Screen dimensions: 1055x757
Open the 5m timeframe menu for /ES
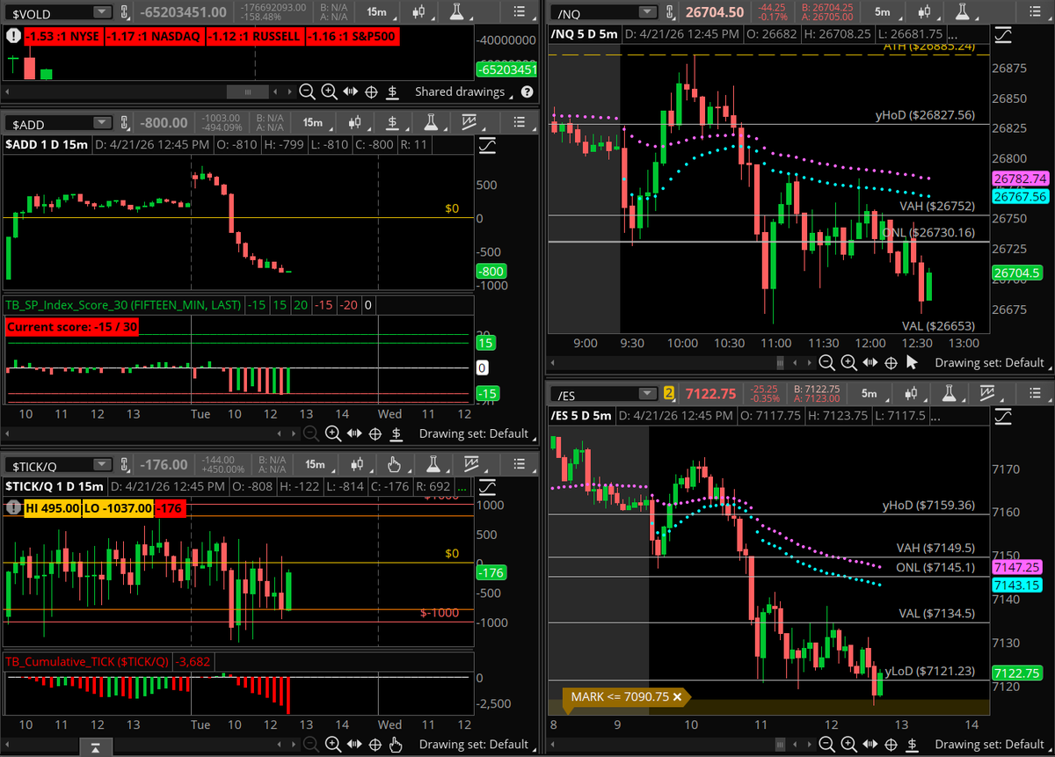pyautogui.click(x=869, y=393)
